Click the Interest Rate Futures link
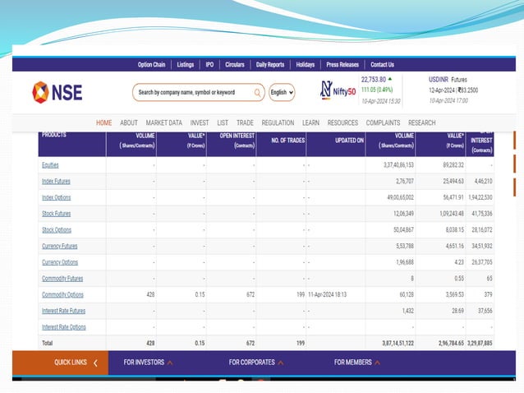This screenshot has height=393, width=524. (x=63, y=311)
